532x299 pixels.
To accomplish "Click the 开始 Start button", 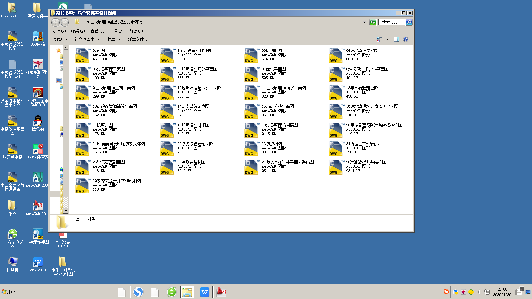I will tap(8, 292).
